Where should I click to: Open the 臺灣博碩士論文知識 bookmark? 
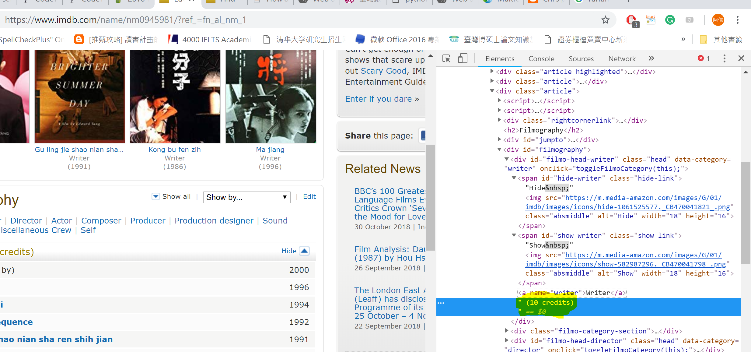tap(491, 40)
